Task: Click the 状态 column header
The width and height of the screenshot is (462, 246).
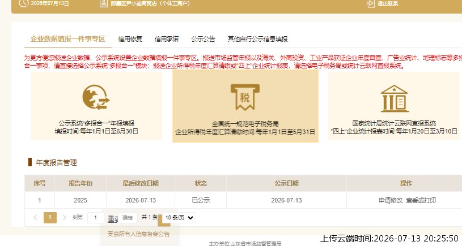Action: tap(201, 183)
